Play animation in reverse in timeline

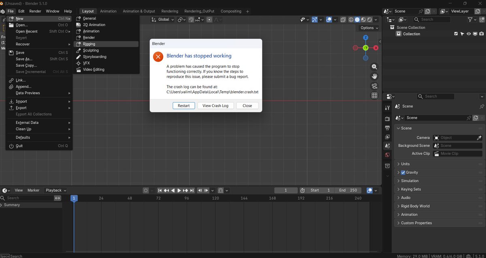click(173, 190)
